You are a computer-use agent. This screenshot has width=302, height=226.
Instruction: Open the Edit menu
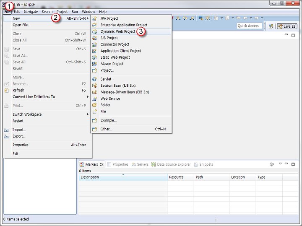(17, 12)
